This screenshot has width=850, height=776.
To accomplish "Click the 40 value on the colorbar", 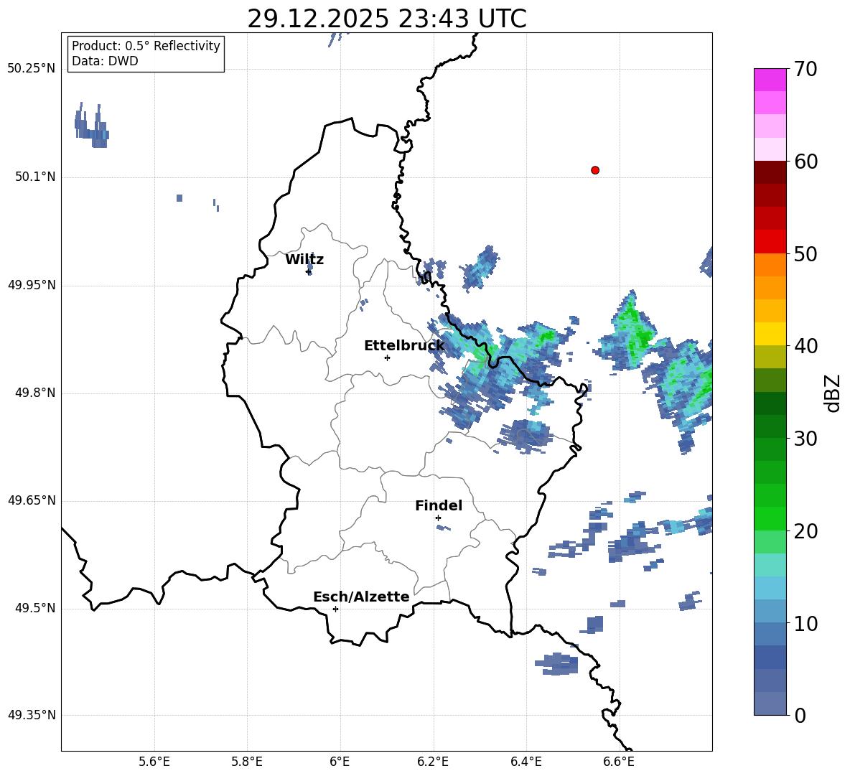I will pos(805,346).
